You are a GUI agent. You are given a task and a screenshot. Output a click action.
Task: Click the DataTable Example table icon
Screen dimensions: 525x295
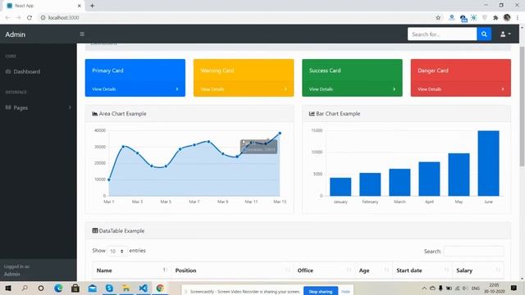(95, 231)
